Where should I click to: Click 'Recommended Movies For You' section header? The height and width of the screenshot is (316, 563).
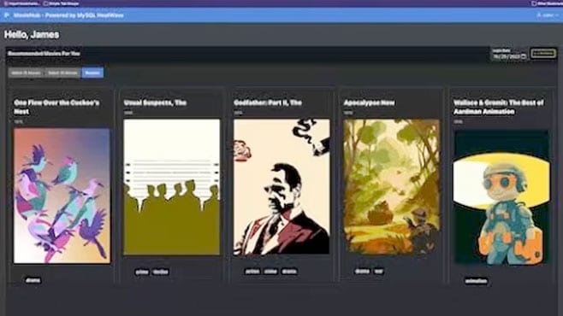pyautogui.click(x=44, y=54)
